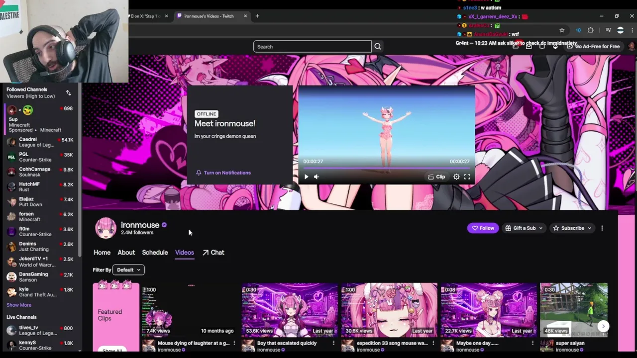Viewport: 637px width, 358px height.
Task: Open the ironmouse profile avatar
Action: click(x=106, y=228)
